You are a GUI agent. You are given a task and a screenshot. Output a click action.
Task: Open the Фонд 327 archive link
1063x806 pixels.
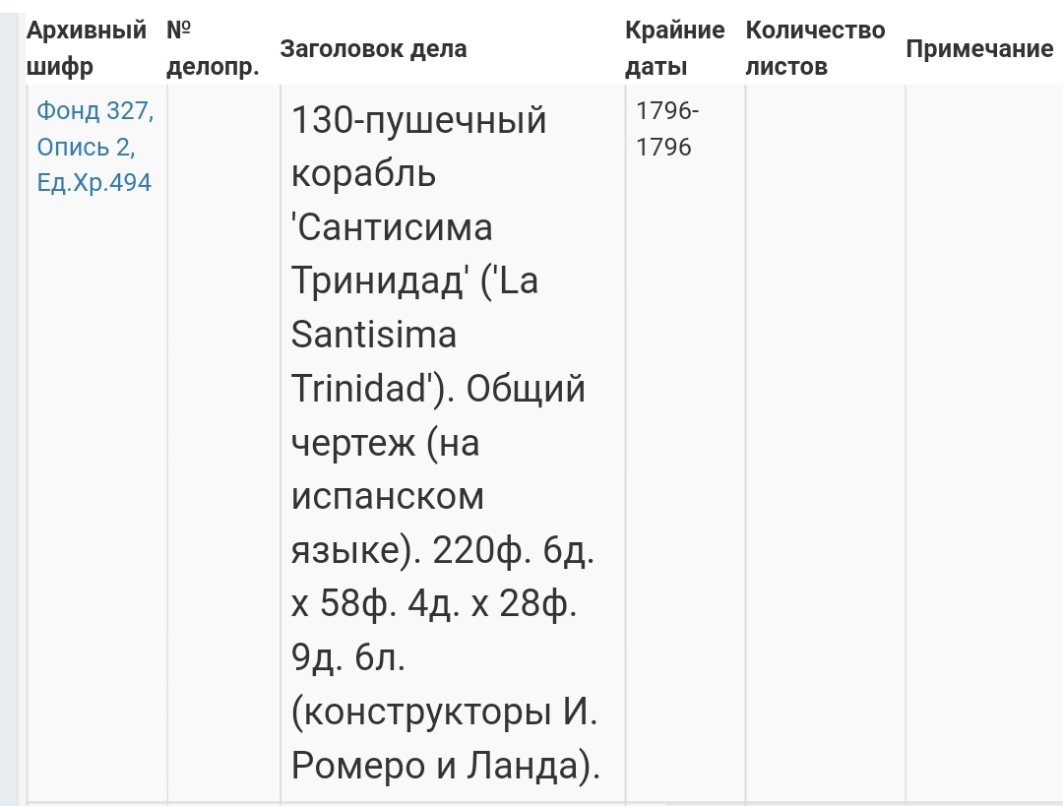pyautogui.click(x=94, y=111)
